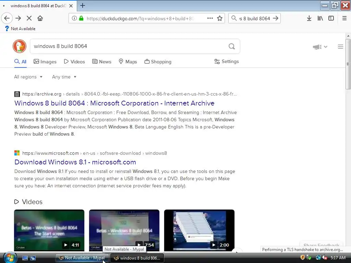Click the page vertical scrollbar thumb
Image resolution: width=351 pixels, height=263 pixels.
(x=348, y=64)
